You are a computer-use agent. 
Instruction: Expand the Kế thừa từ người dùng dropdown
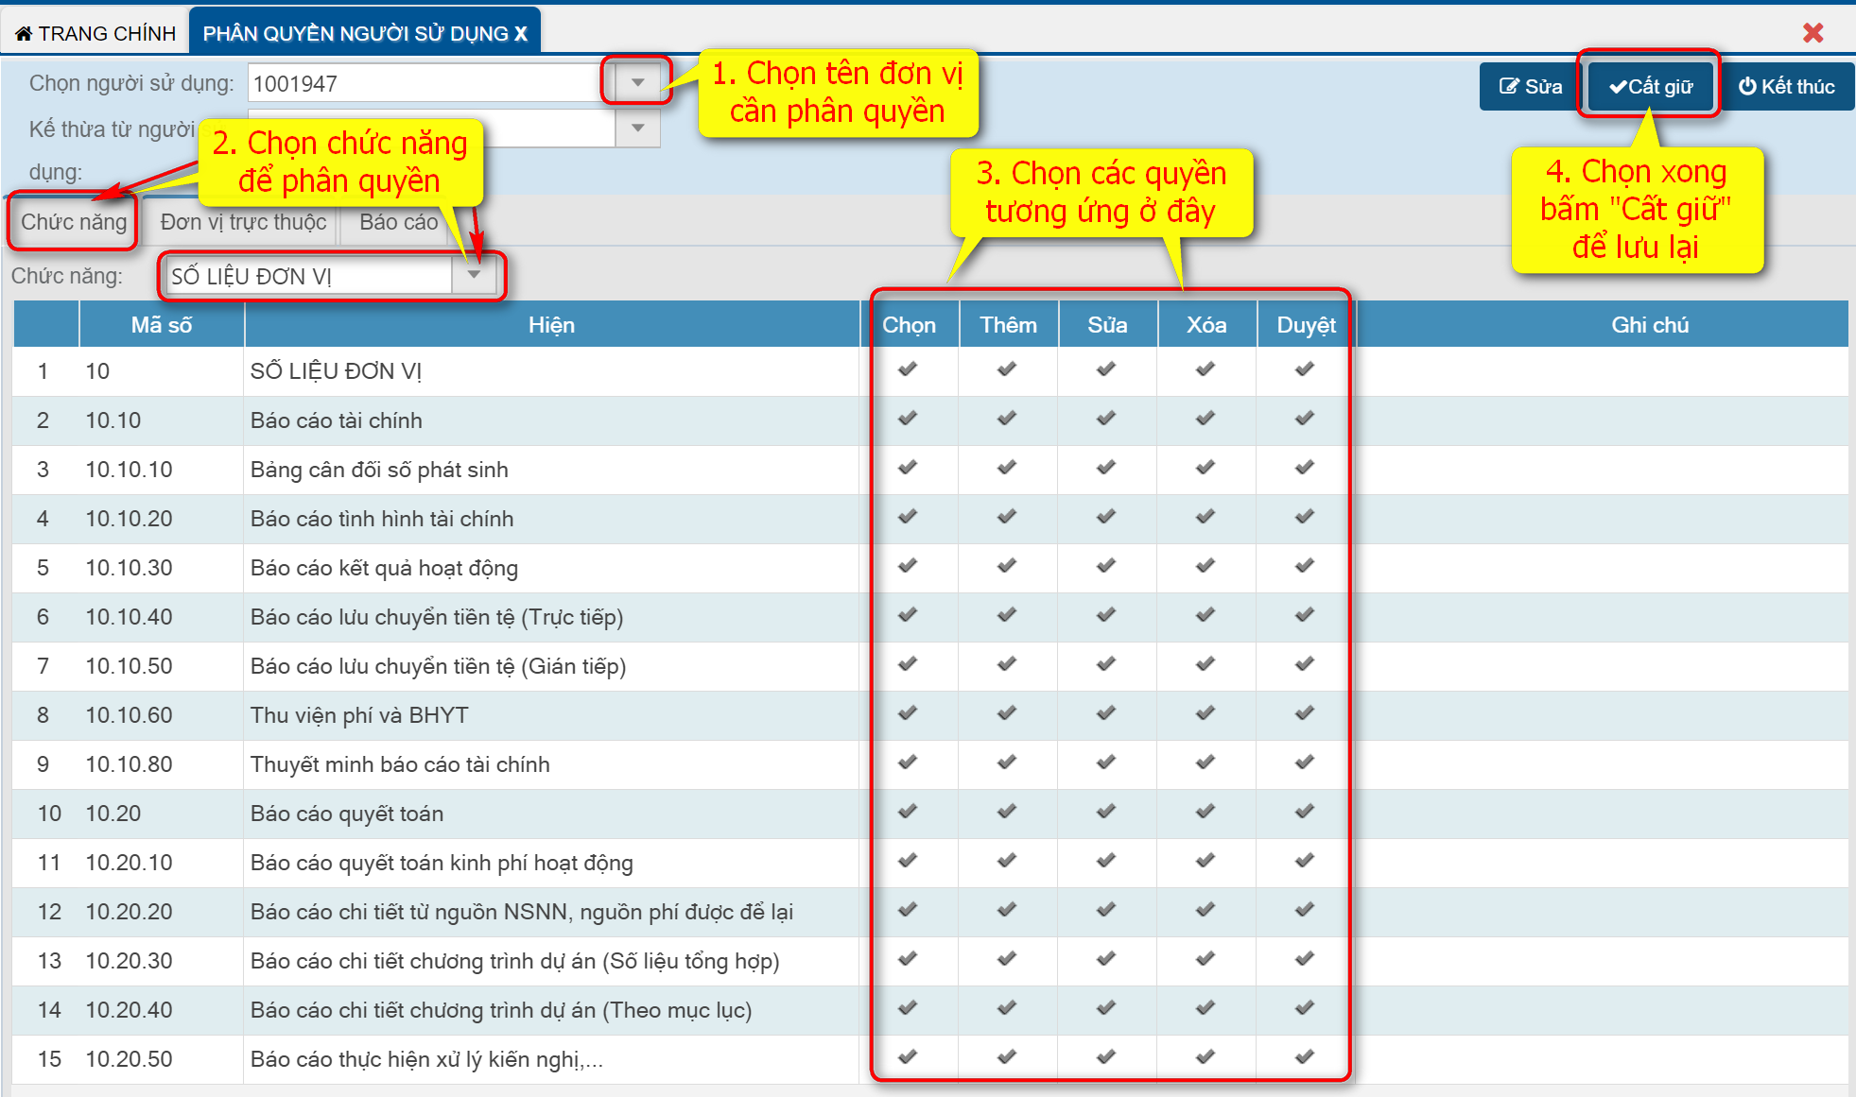(x=638, y=128)
